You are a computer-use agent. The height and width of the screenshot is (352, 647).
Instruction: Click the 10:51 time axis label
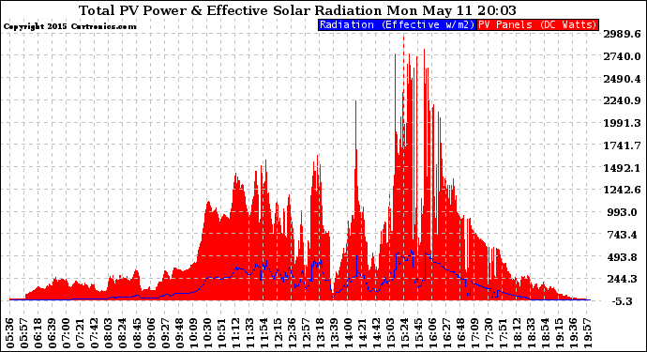tap(221, 332)
